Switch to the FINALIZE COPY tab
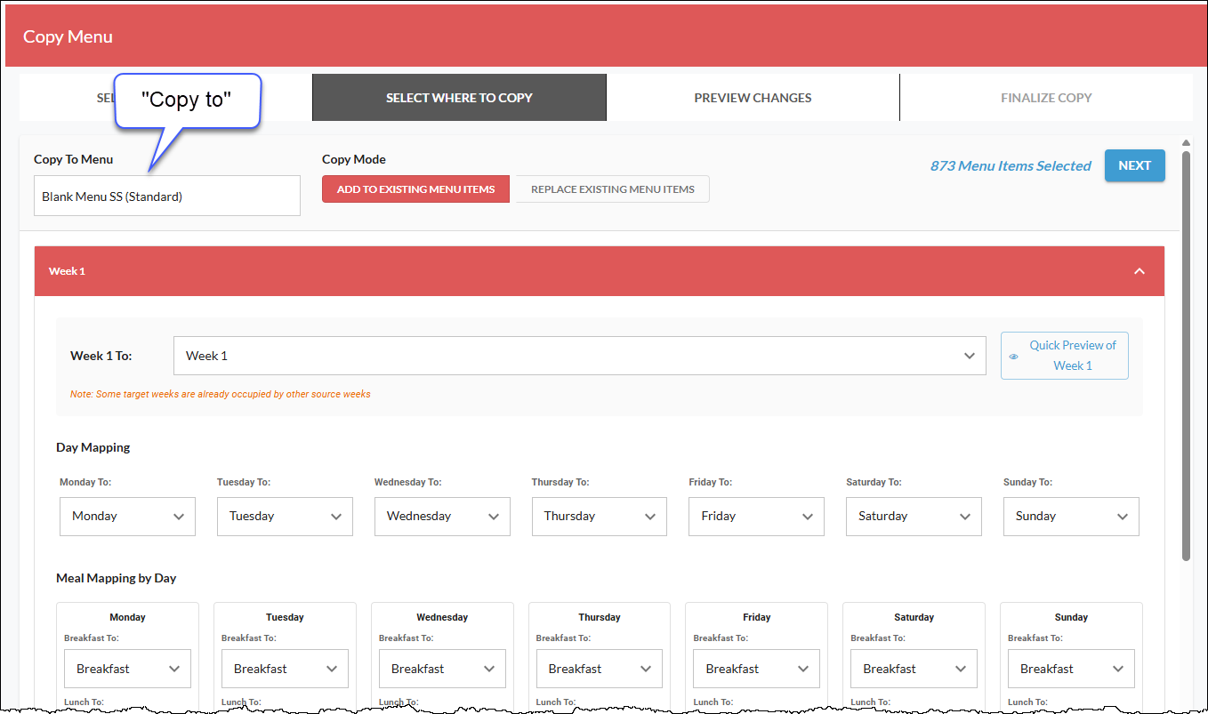The image size is (1208, 714). tap(1046, 97)
